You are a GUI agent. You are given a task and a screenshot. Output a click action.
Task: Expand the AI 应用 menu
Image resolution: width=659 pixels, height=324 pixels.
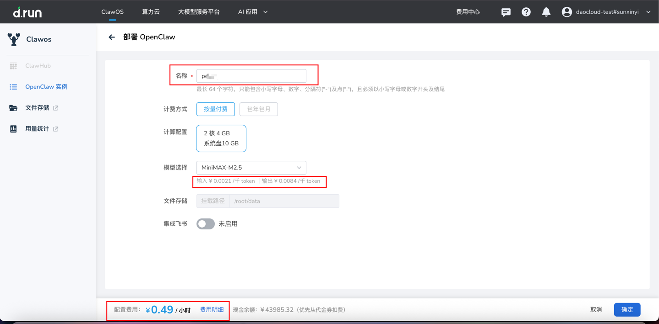(x=252, y=12)
